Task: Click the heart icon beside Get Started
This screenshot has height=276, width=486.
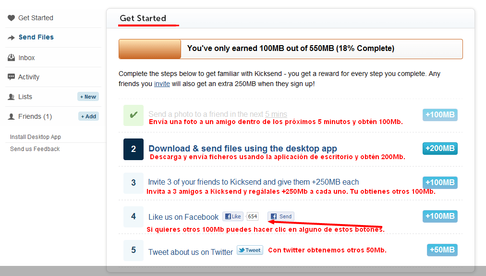Action: (x=11, y=18)
